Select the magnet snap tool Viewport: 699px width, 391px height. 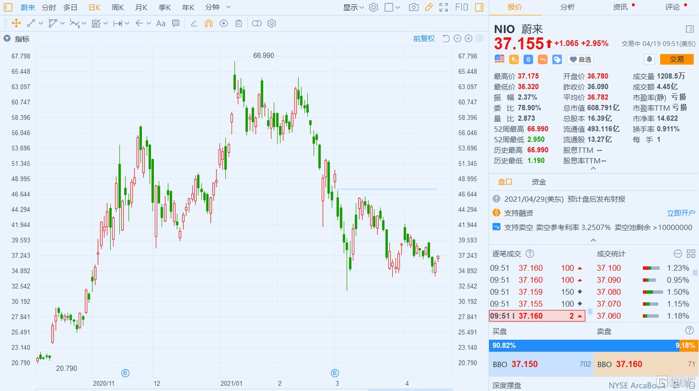pyautogui.click(x=209, y=23)
